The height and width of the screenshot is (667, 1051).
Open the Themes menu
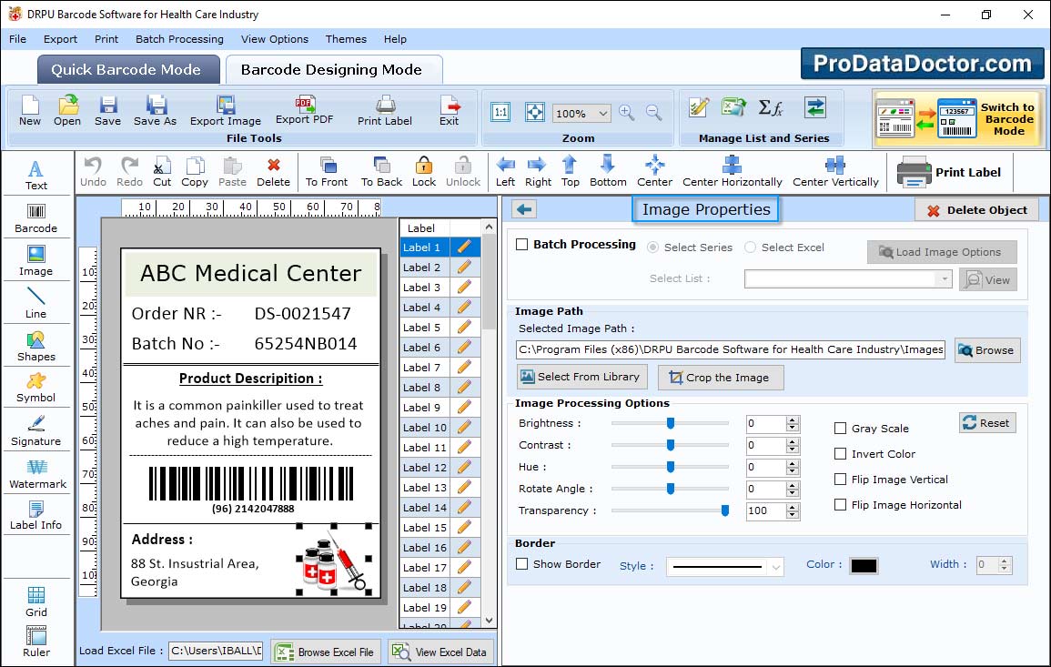(x=346, y=39)
